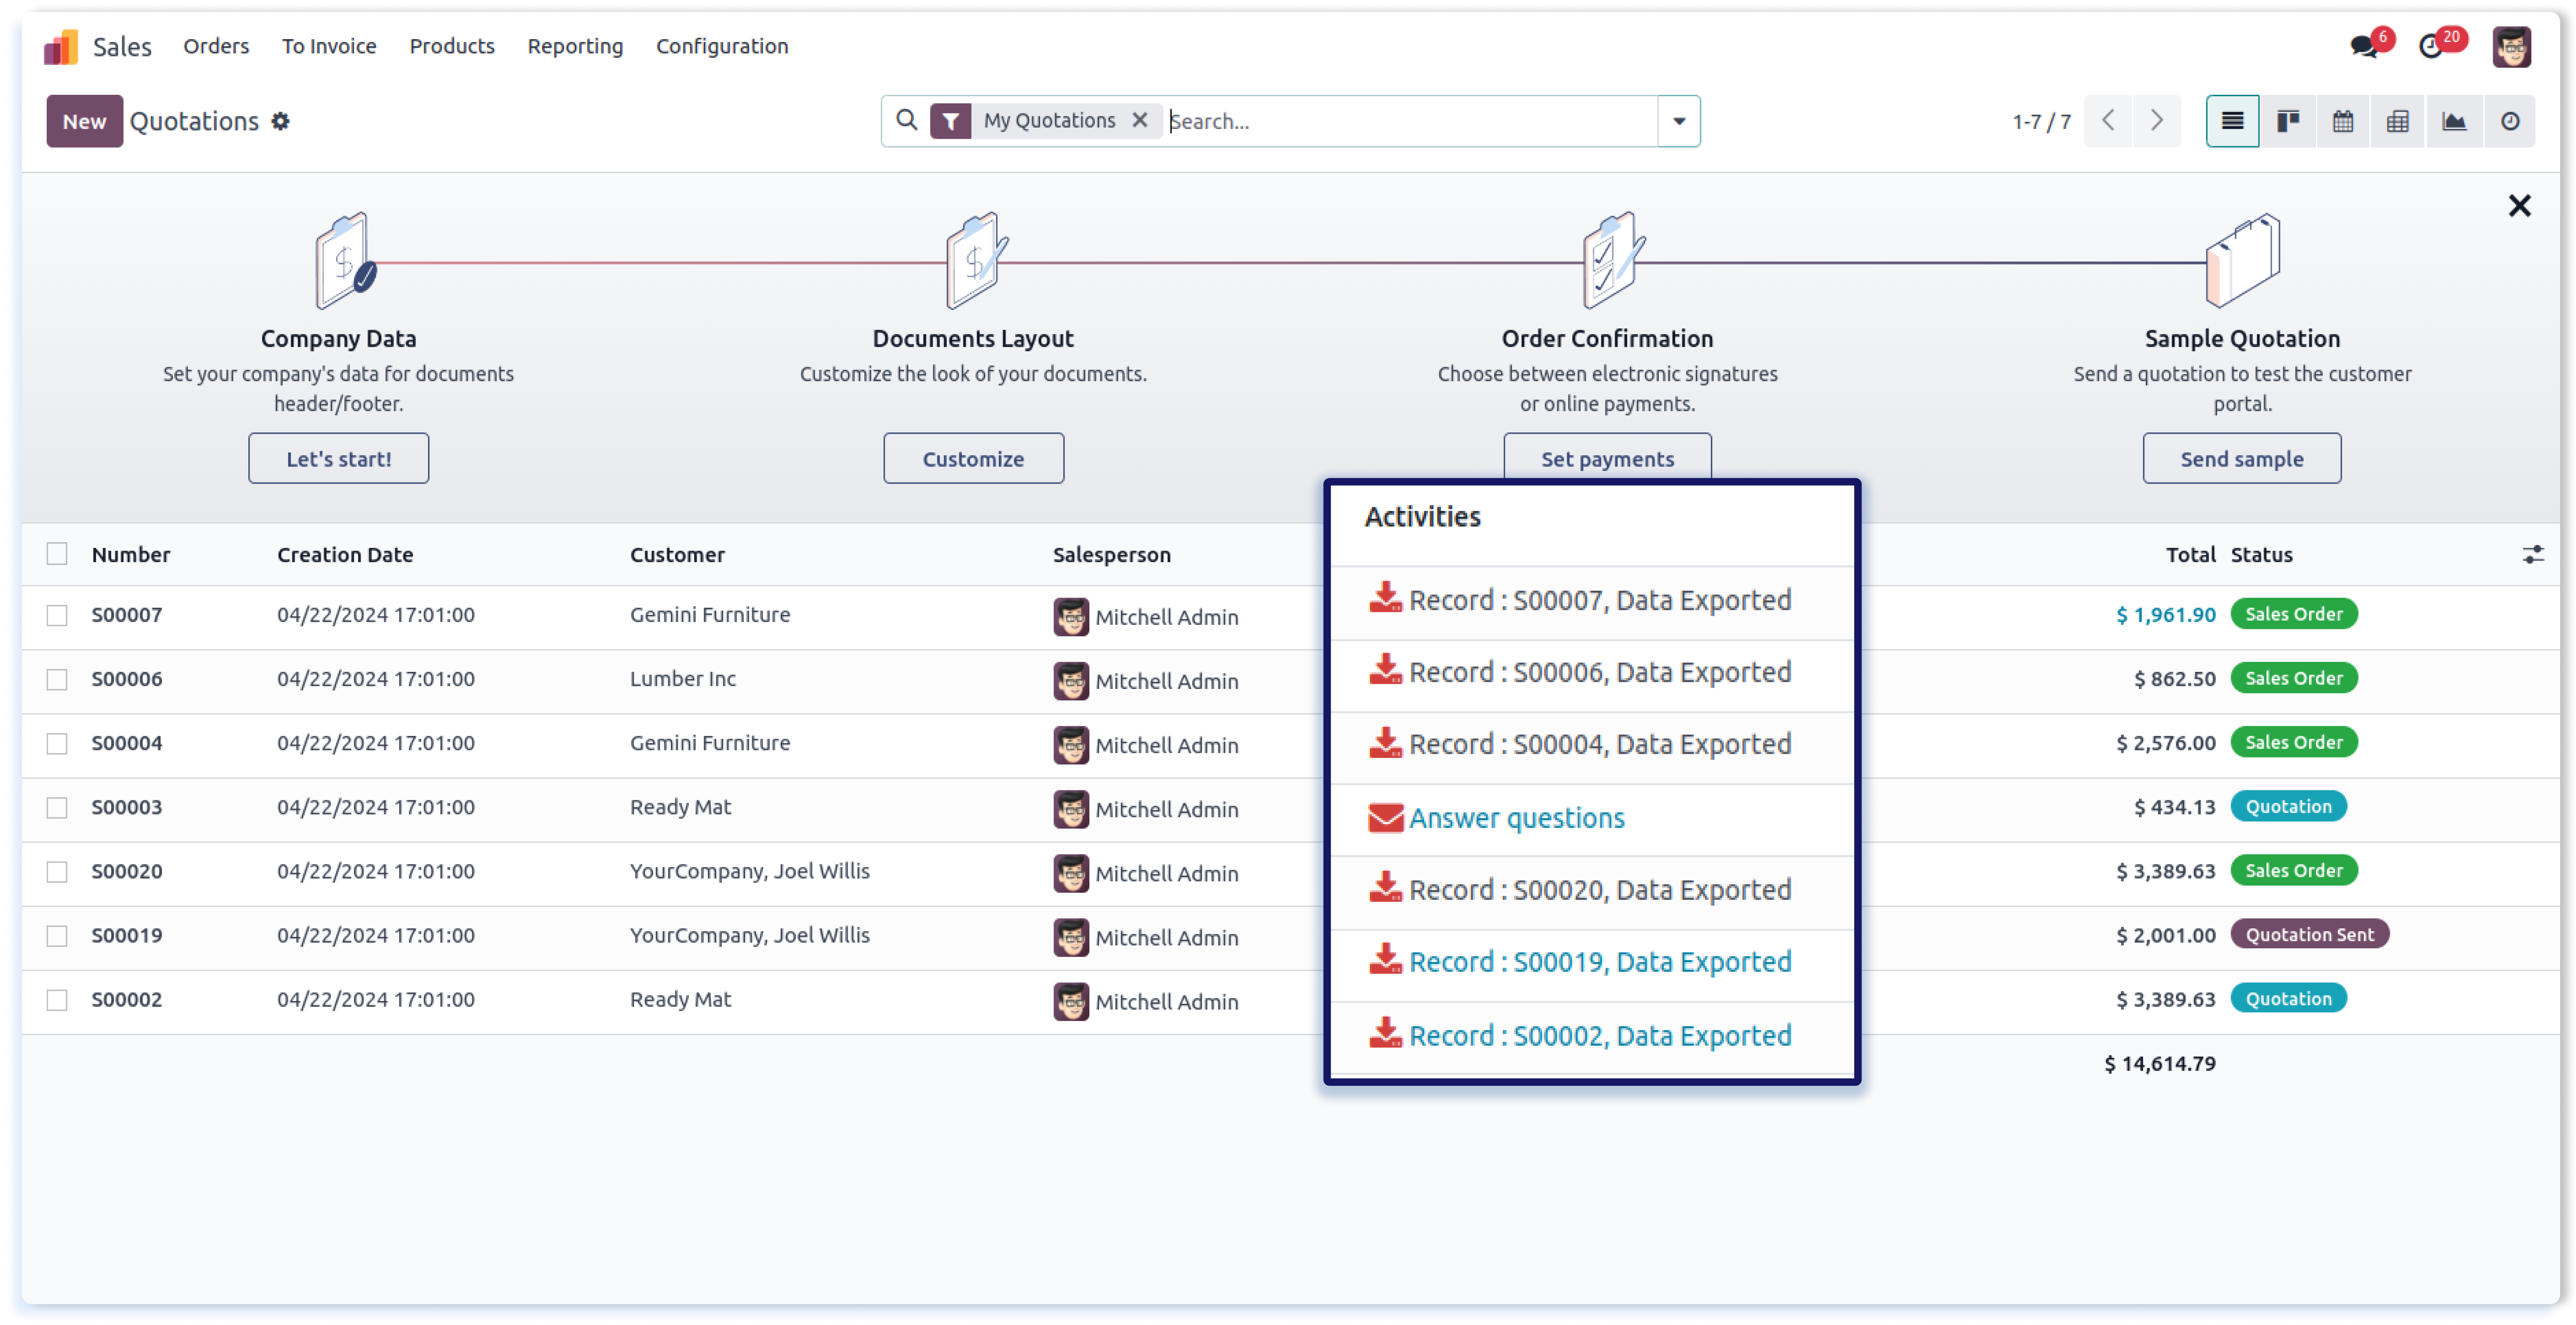The width and height of the screenshot is (2576, 1325).
Task: Select the S00003 row checkbox
Action: pyautogui.click(x=57, y=807)
